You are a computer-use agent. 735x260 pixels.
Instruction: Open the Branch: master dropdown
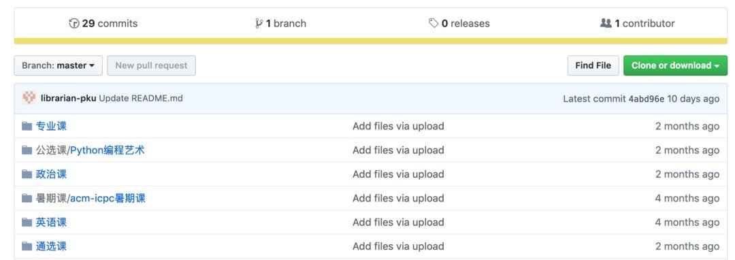coord(59,65)
